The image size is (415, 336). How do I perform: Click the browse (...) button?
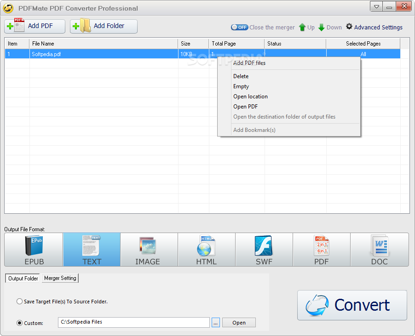(216, 323)
